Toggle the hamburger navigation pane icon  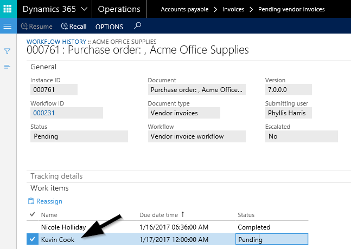8,27
